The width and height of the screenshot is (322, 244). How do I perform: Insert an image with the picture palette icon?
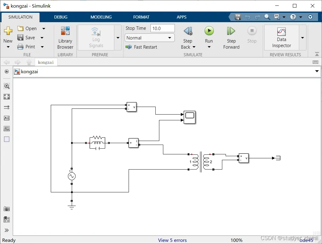click(7, 129)
